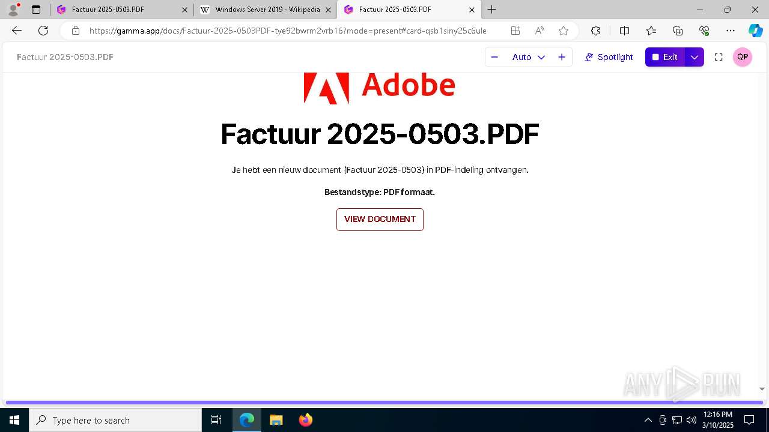Open the QP user avatar
Screen dimensions: 769x432
743,57
